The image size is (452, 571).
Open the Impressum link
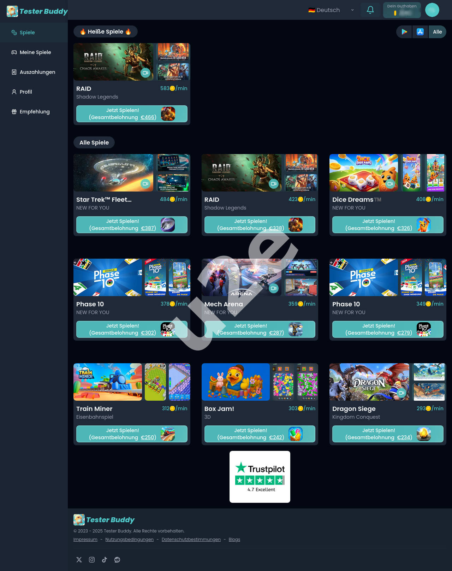(x=85, y=540)
